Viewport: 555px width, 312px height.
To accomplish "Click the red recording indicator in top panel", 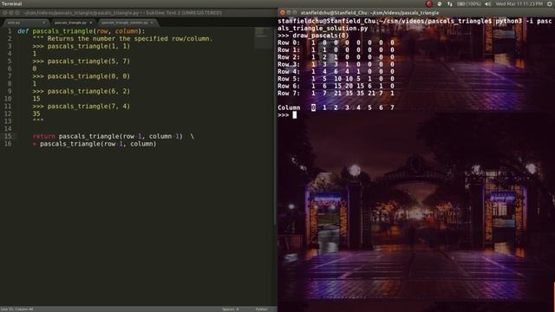I will click(429, 3).
